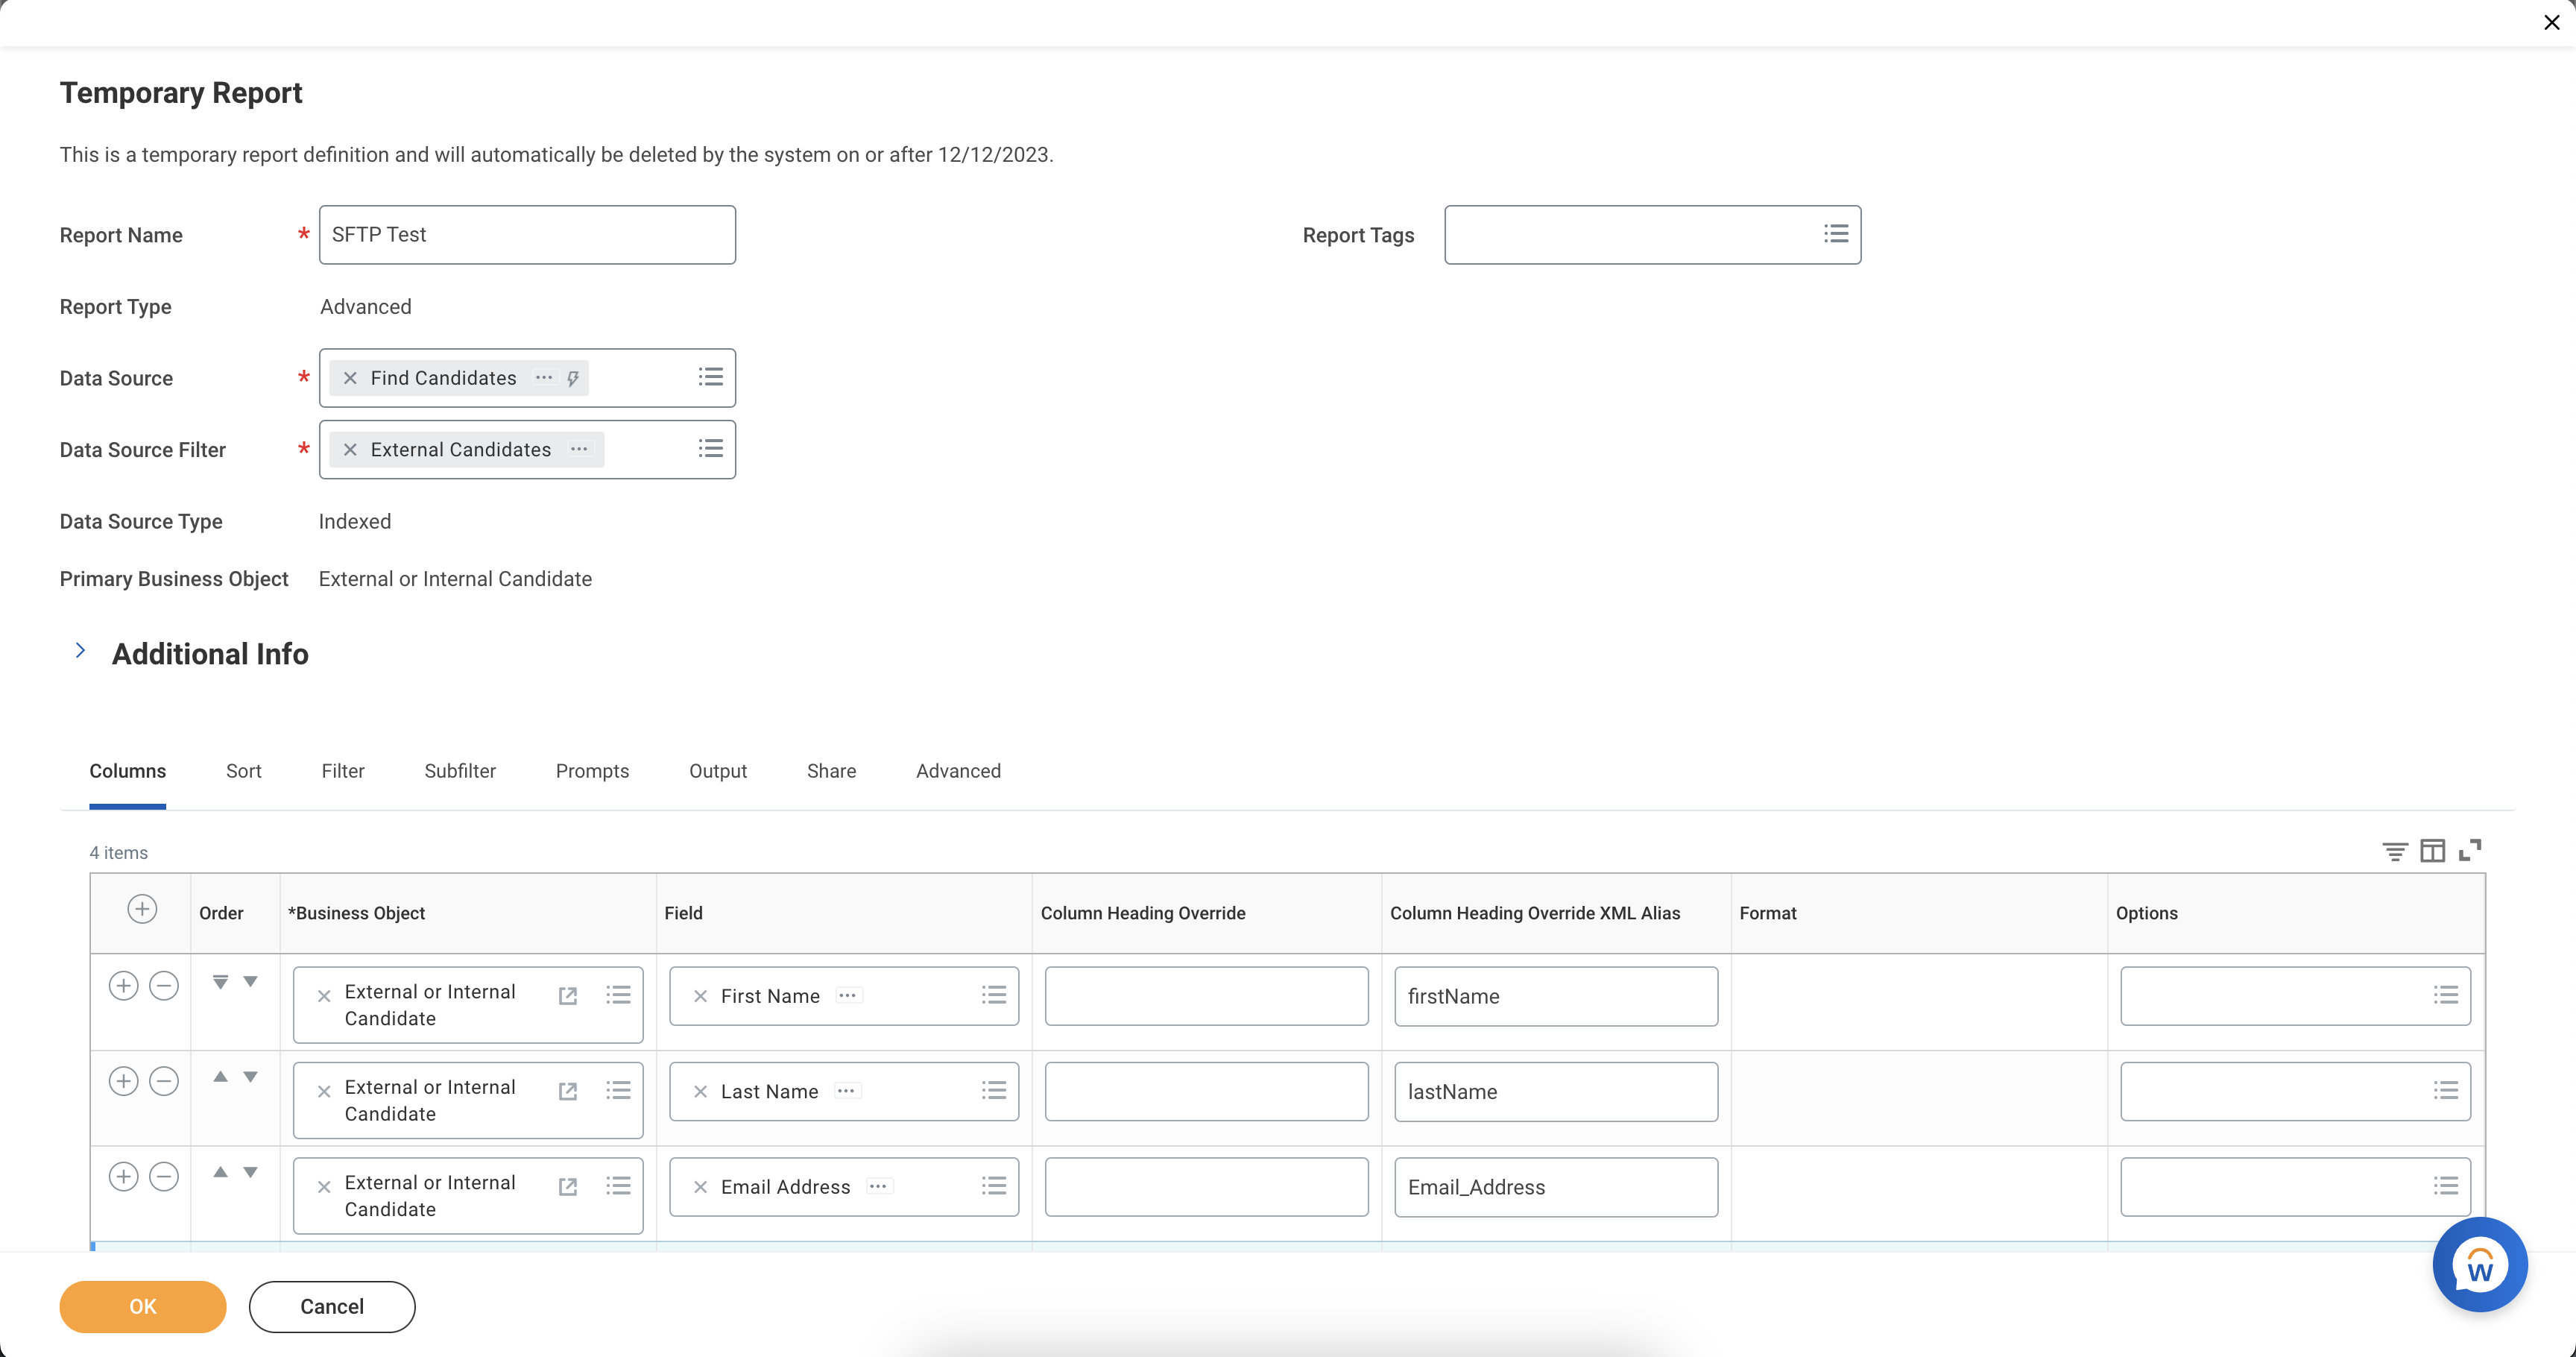The image size is (2576, 1357).
Task: Click the Cancel button
Action: (x=332, y=1306)
